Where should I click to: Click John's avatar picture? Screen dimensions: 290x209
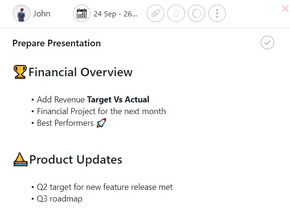coord(21,14)
